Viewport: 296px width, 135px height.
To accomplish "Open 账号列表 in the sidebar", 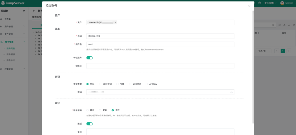I will pos(11,48).
